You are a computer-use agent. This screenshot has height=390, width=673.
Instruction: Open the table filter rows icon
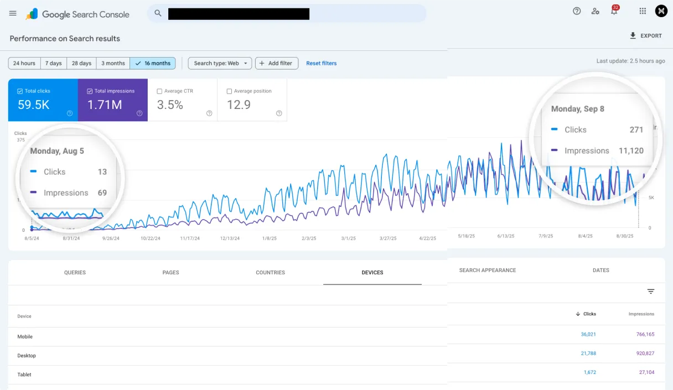[651, 292]
